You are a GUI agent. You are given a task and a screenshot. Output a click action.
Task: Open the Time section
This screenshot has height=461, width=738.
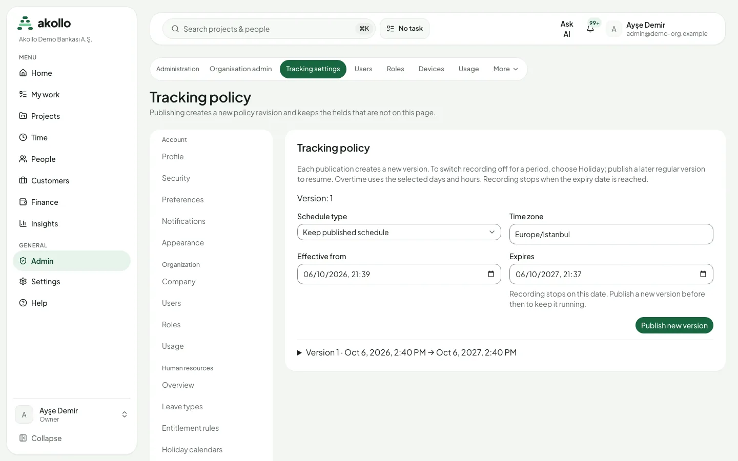[72, 138]
